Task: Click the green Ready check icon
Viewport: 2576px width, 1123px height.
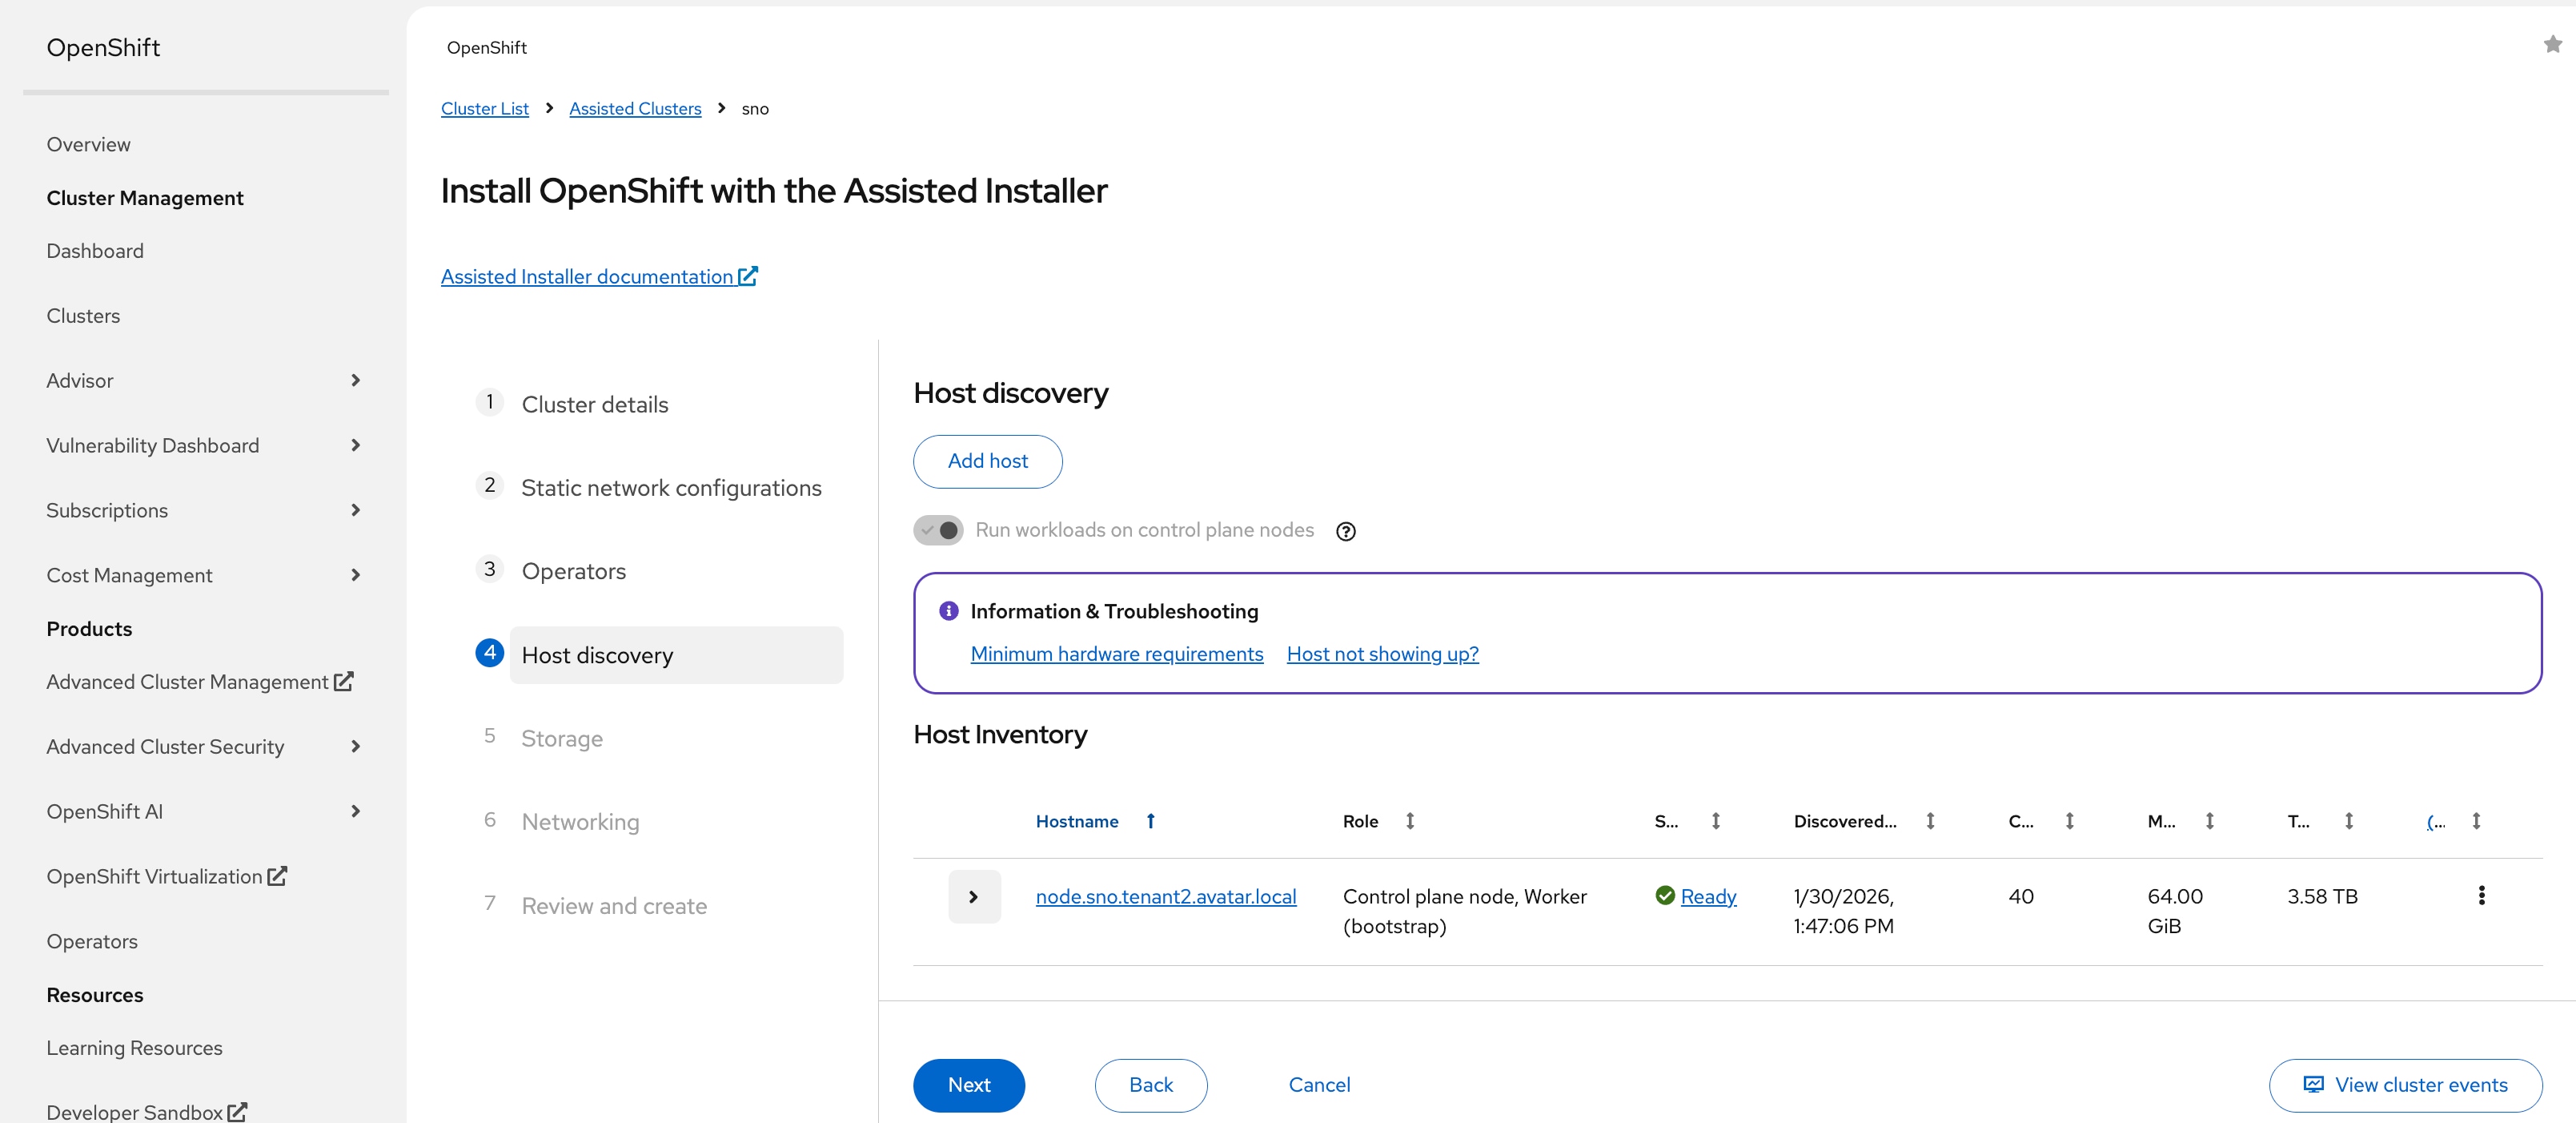Action: click(x=1665, y=896)
